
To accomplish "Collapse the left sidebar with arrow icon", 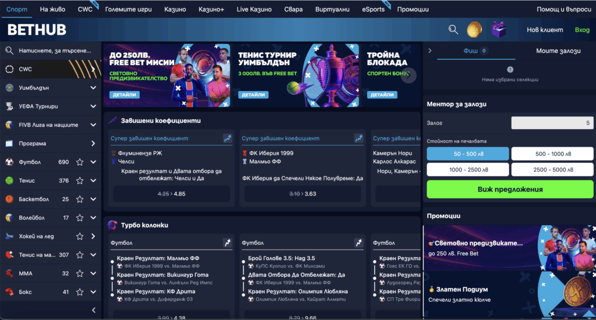I will (x=94, y=310).
